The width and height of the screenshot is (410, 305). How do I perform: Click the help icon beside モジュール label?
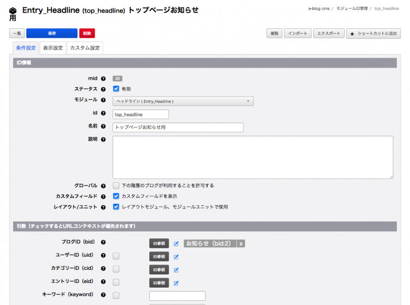pos(103,100)
